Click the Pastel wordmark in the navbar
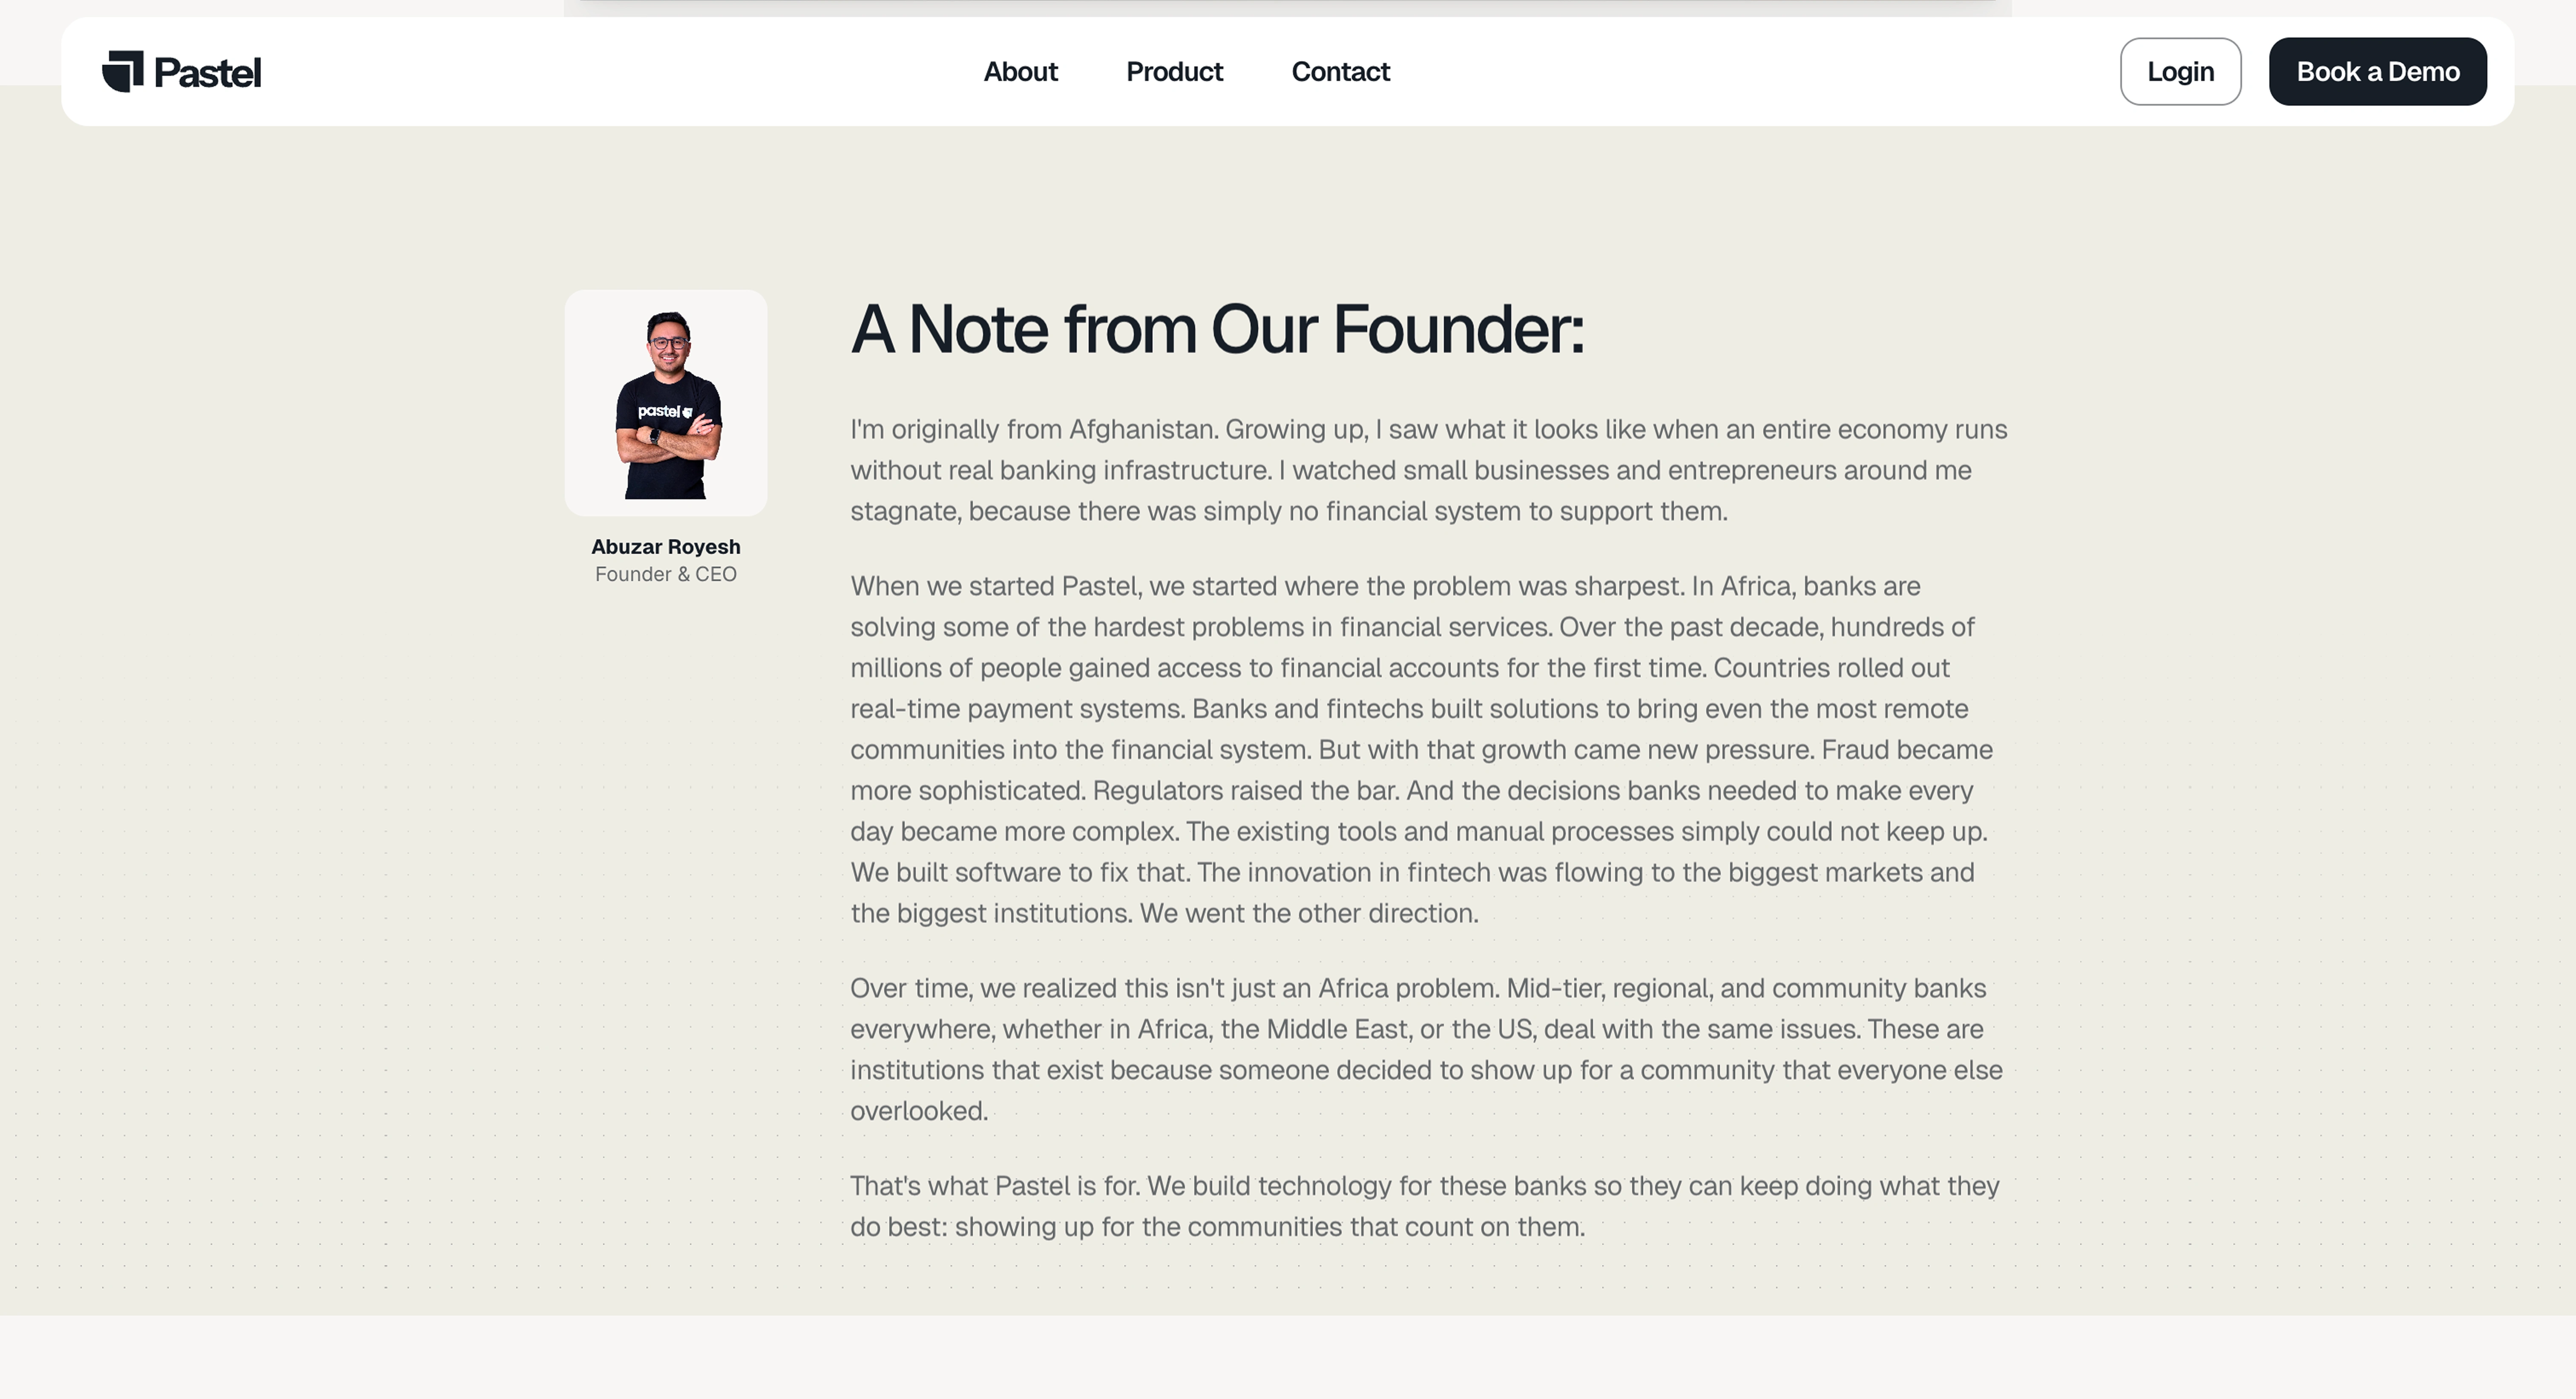This screenshot has height=1399, width=2576. 208,72
